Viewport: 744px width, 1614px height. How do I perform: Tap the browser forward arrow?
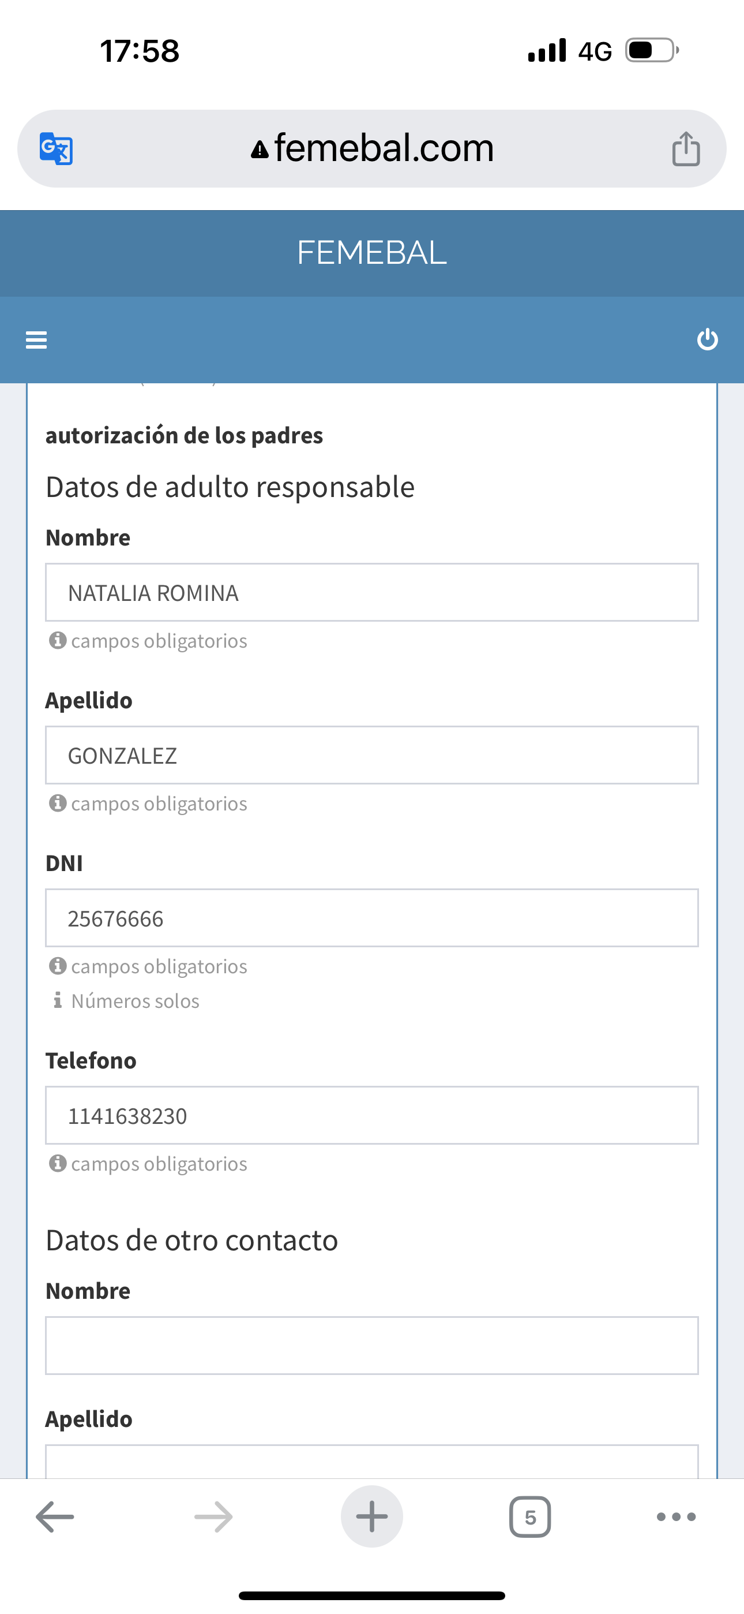coord(213,1516)
